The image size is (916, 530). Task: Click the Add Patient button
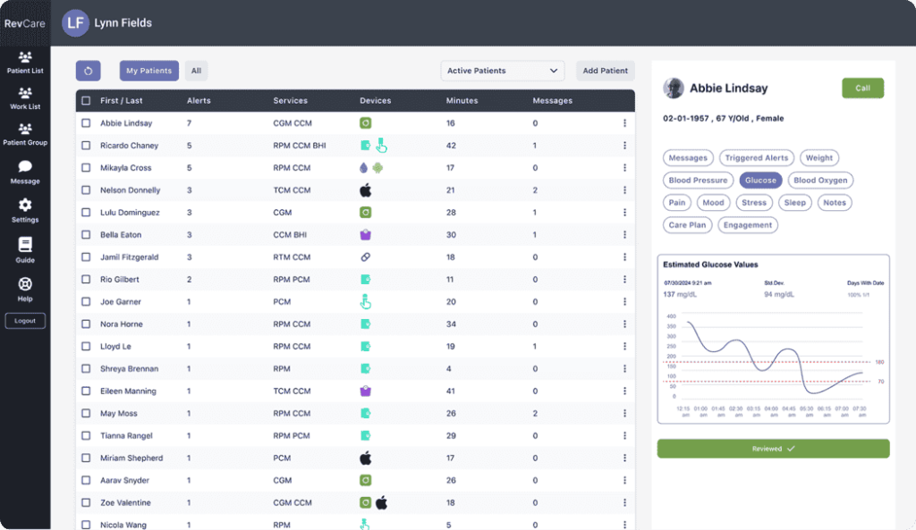(605, 70)
